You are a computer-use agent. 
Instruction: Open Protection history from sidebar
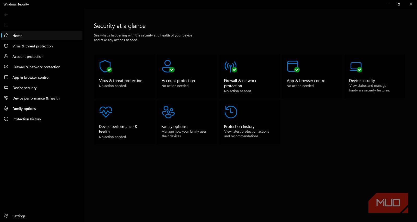coord(42,119)
